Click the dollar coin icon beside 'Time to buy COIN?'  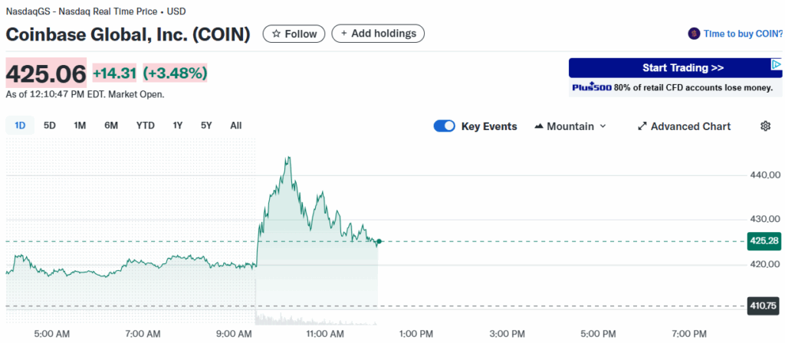click(x=695, y=34)
